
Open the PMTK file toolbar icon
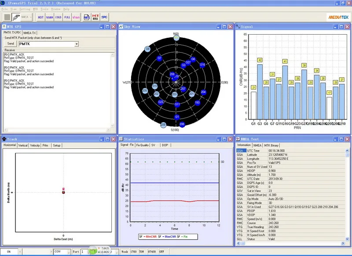pyautogui.click(x=87, y=17)
